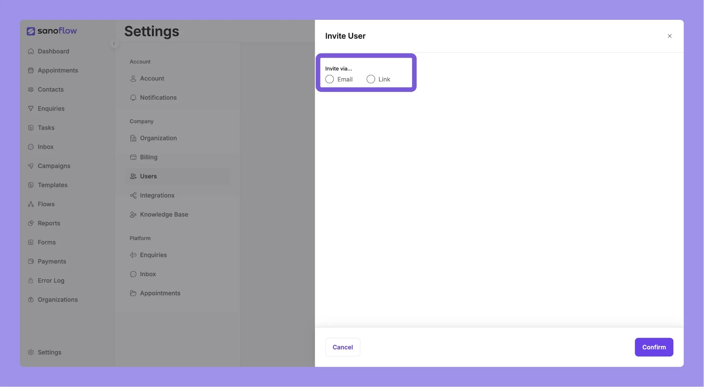
Task: Click the sanoflow logo icon
Action: click(31, 31)
